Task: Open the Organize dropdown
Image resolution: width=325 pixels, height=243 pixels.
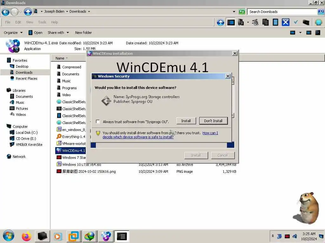Action: coord(13,33)
